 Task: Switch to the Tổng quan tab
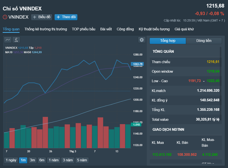[x=11, y=29]
